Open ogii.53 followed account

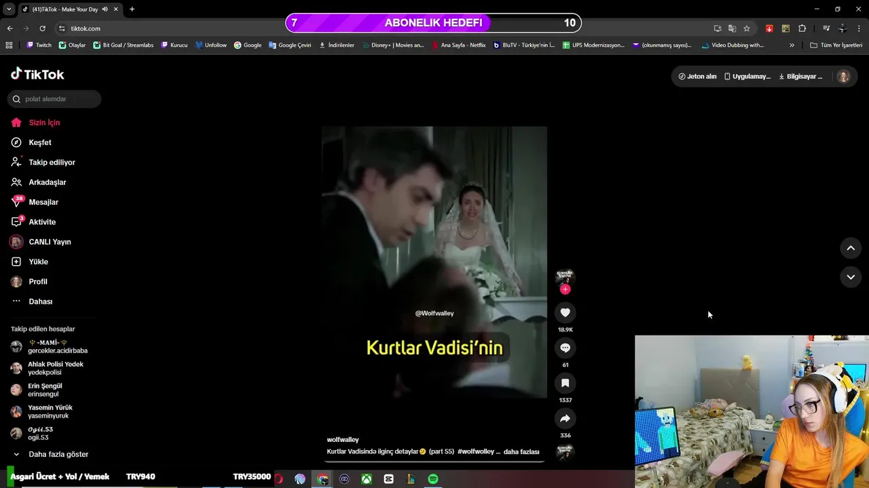[32, 433]
